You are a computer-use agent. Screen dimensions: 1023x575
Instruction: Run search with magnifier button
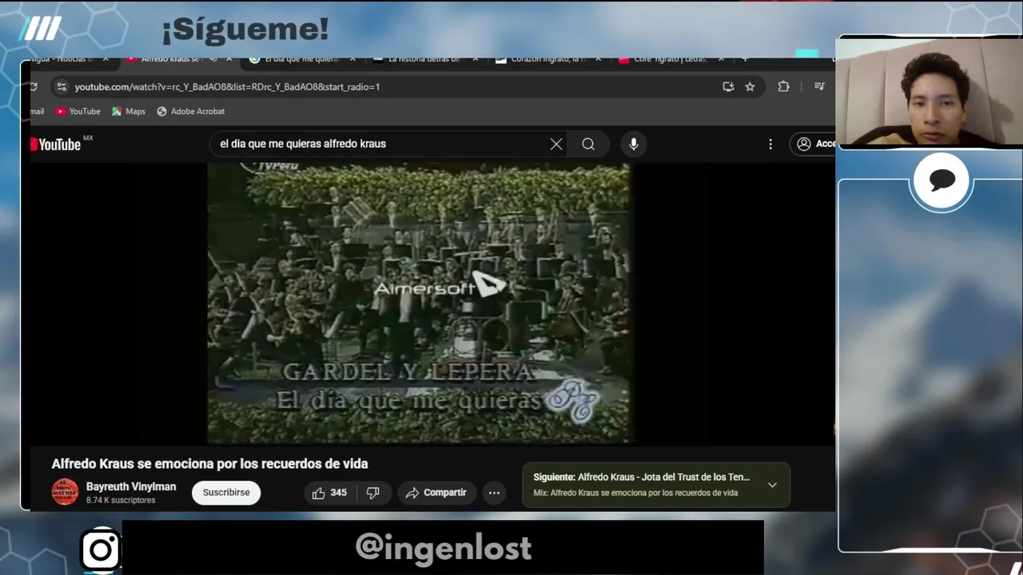(x=588, y=144)
